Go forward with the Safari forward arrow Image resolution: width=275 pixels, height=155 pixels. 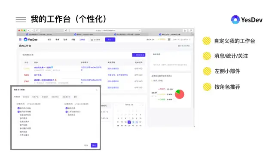pyautogui.click(x=32, y=31)
